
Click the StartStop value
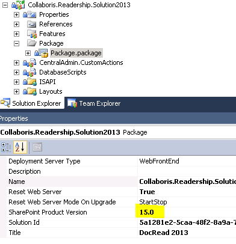153,202
